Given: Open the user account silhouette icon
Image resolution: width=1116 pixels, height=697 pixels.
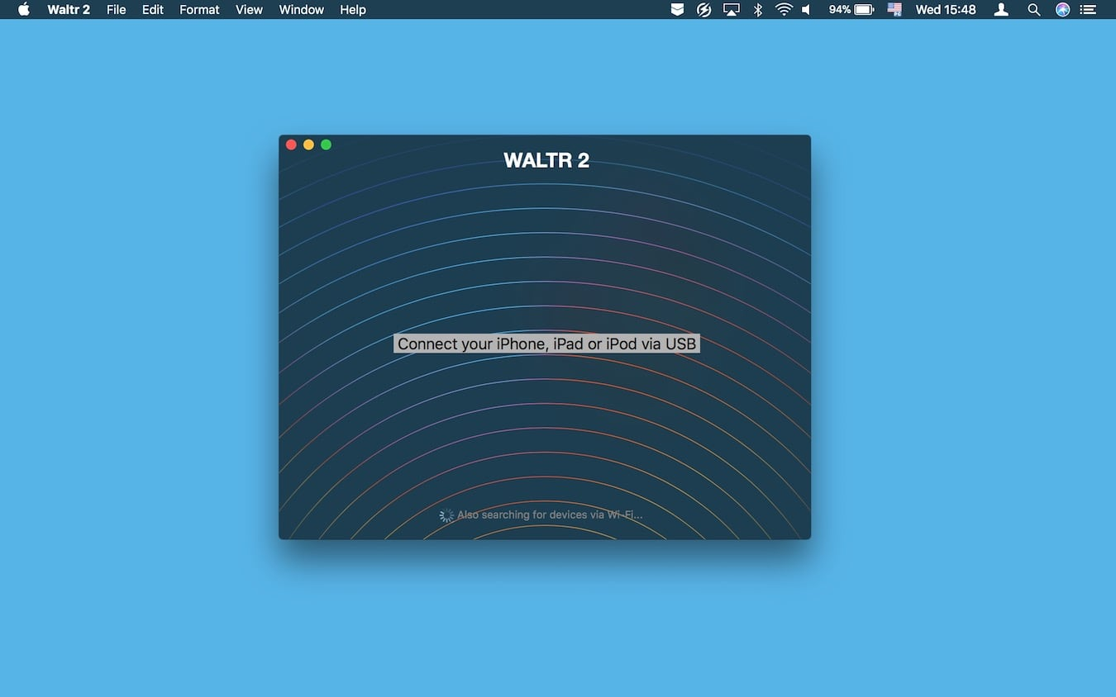Looking at the screenshot, I should (x=1001, y=10).
